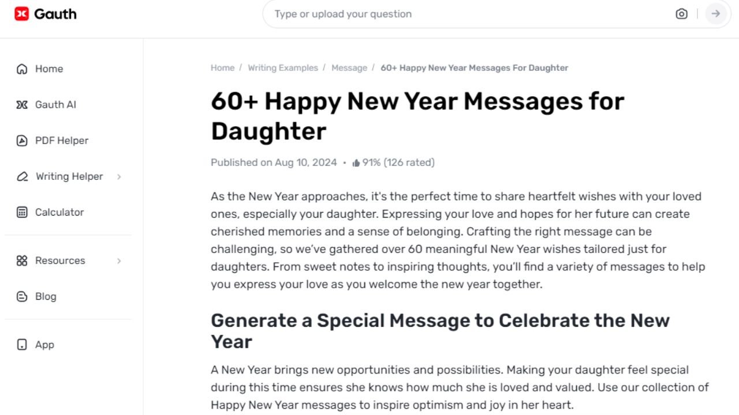Click the Gauth logo icon

click(x=21, y=14)
